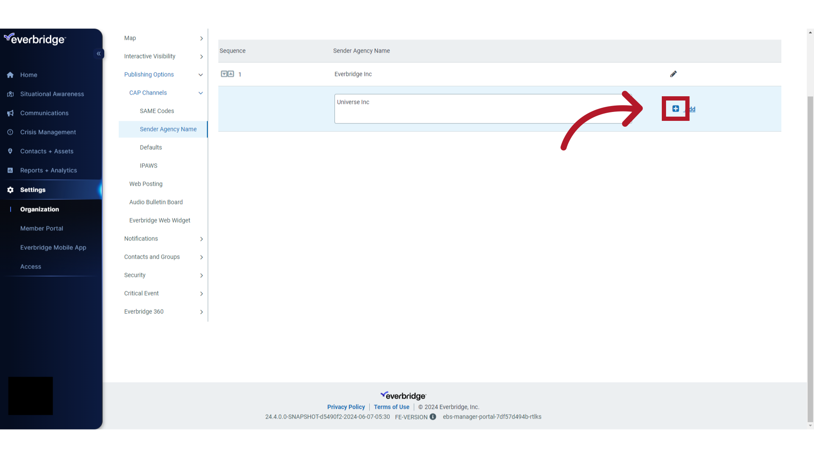Open Contacts + Assets menu
This screenshot has width=814, height=458.
47,151
